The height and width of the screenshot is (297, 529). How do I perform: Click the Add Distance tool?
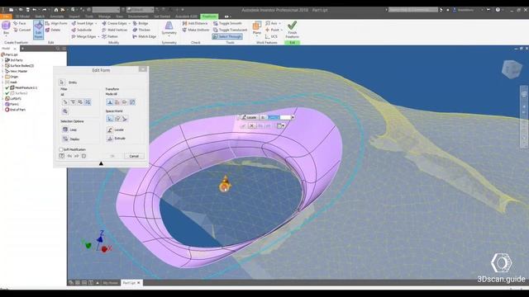tap(195, 23)
